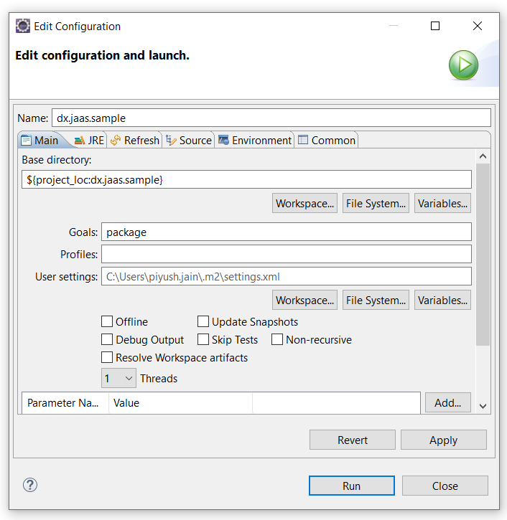The height and width of the screenshot is (520, 507).
Task: Click the User settings path field
Action: coord(287,276)
